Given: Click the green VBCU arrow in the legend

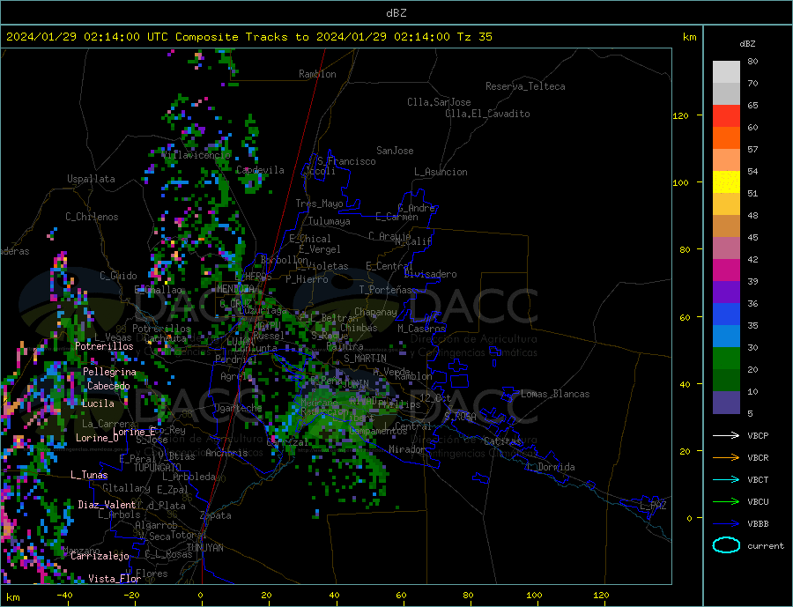Looking at the screenshot, I should point(726,502).
